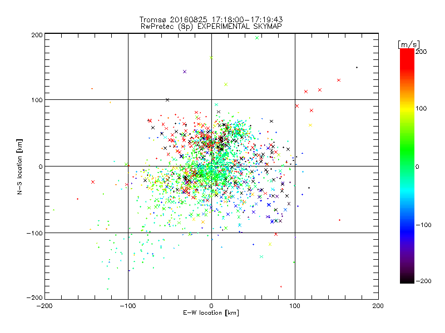Click the colorbar tick label '200'
Viewport: 445px width, 333px height.
point(421,52)
